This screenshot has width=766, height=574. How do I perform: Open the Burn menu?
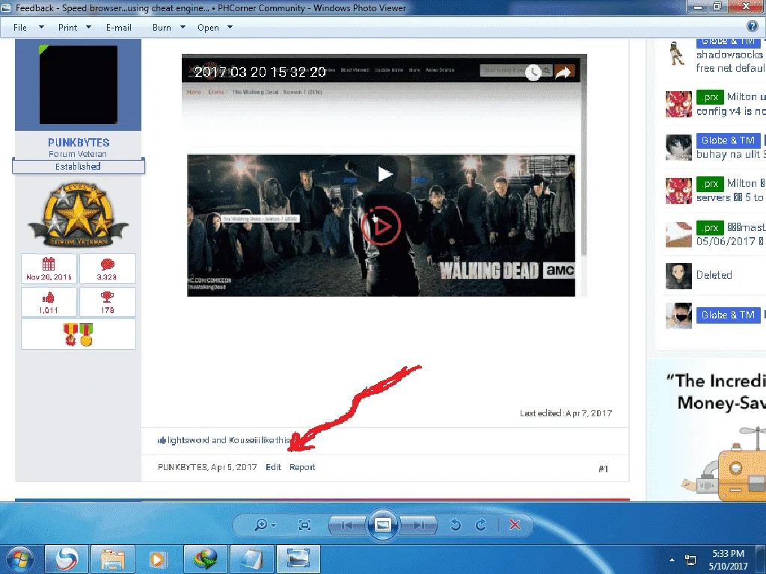coord(162,28)
